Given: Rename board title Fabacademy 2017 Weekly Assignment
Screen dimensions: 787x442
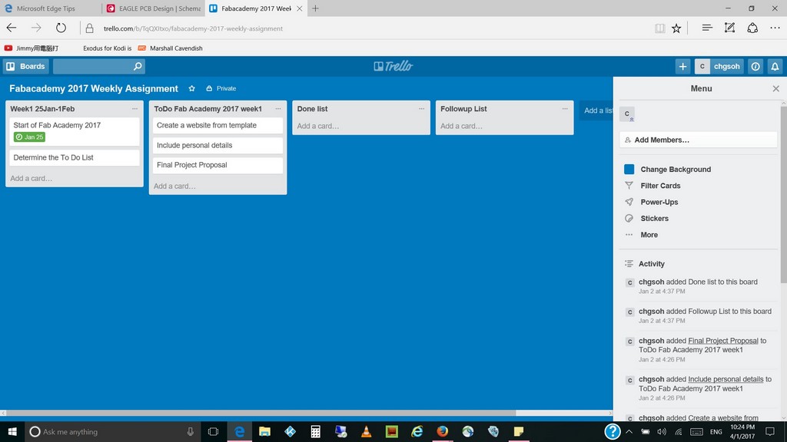Looking at the screenshot, I should [x=94, y=88].
